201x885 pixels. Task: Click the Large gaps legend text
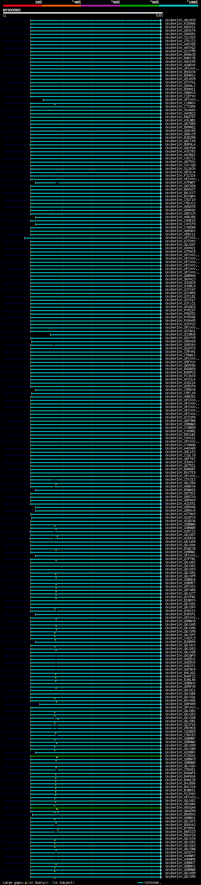39,882
